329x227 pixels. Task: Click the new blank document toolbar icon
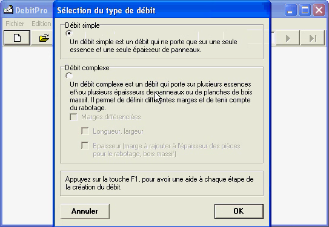tap(17, 38)
